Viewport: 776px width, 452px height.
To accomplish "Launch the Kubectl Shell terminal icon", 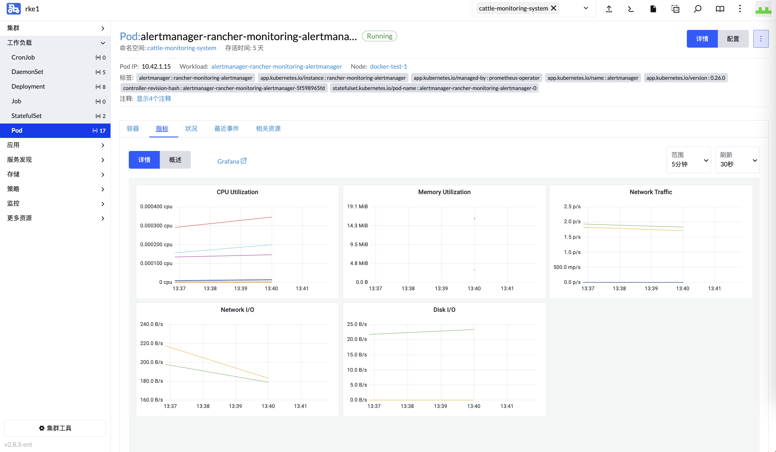I will point(630,9).
